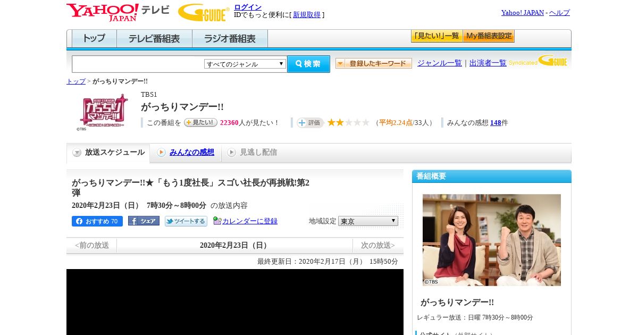Click the がっちりマンデー program logo
638x335 pixels.
[103, 112]
